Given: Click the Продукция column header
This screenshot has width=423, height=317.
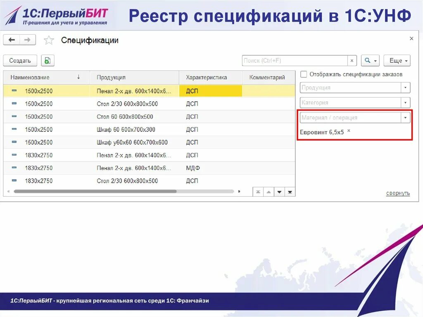Looking at the screenshot, I should click(134, 78).
